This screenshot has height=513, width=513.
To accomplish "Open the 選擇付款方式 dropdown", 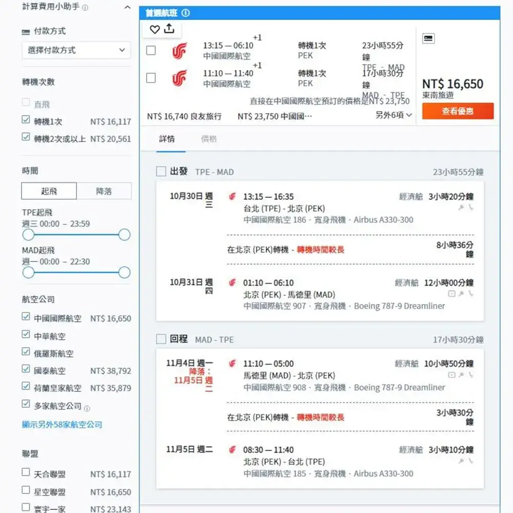I will click(x=76, y=50).
